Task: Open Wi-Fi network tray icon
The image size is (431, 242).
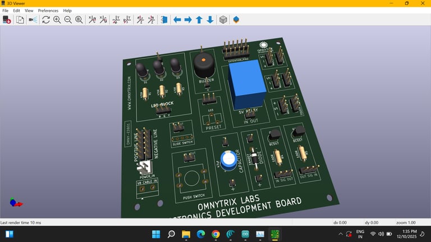Action: 373,234
